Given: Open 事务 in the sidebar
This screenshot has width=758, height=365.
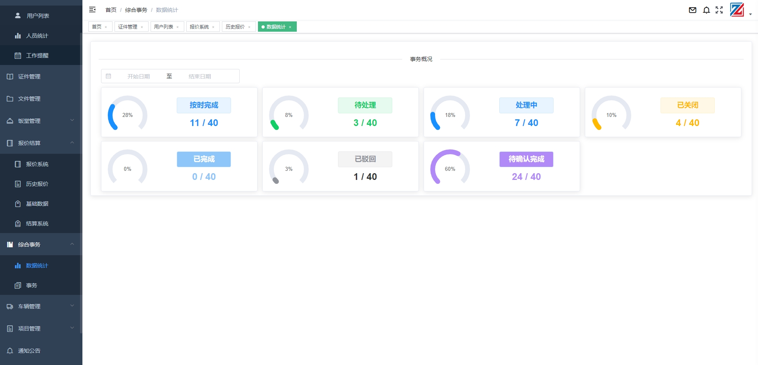Looking at the screenshot, I should click(40, 285).
